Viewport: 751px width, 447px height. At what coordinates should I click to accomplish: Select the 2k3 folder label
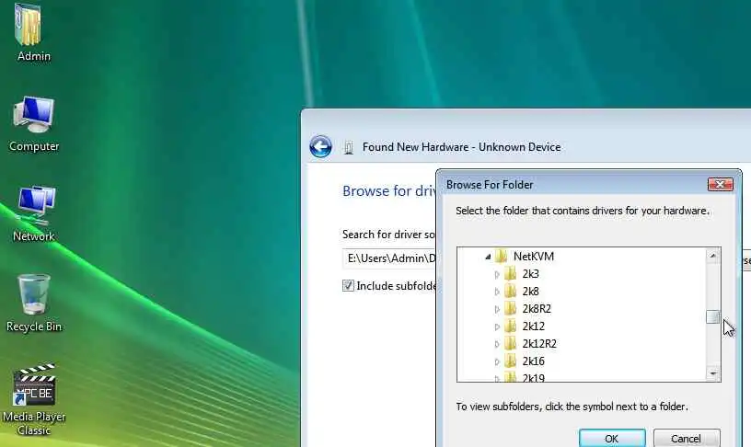tap(531, 274)
